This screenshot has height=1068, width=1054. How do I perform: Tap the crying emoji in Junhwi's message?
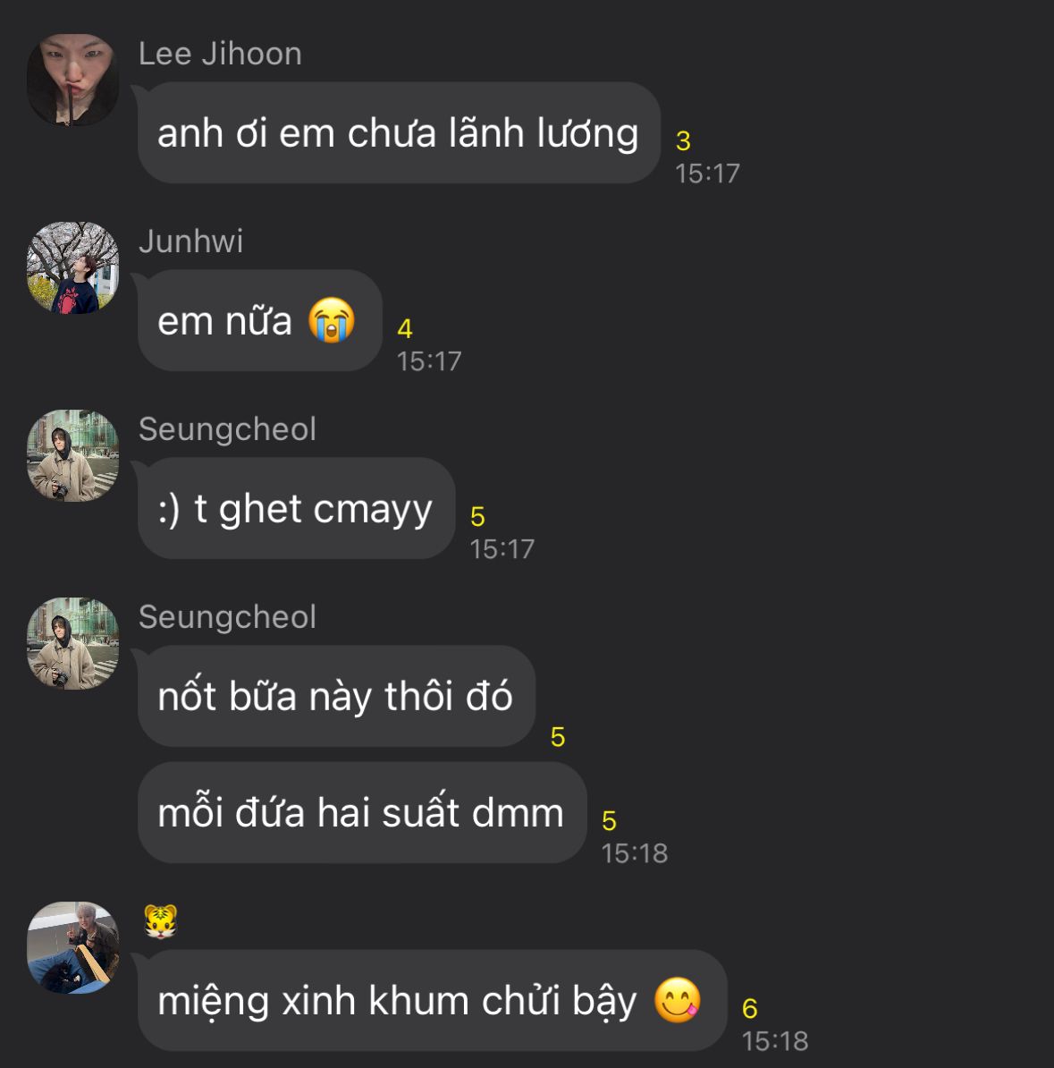[332, 320]
